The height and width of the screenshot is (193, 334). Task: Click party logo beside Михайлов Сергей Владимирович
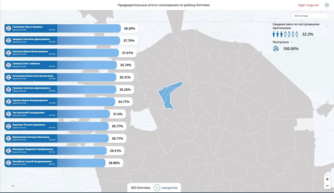click(x=8, y=163)
